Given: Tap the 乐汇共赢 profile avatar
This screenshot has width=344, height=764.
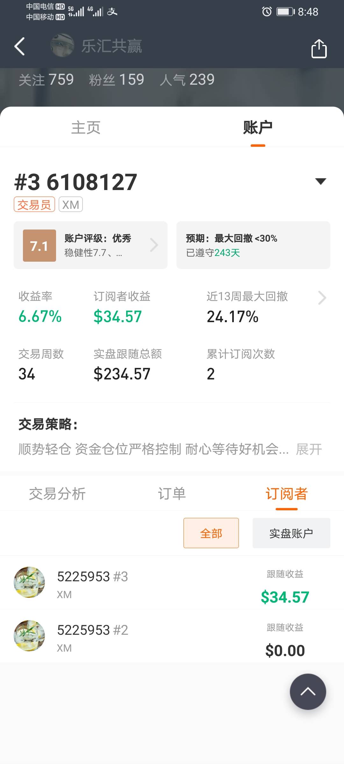Looking at the screenshot, I should coord(62,46).
